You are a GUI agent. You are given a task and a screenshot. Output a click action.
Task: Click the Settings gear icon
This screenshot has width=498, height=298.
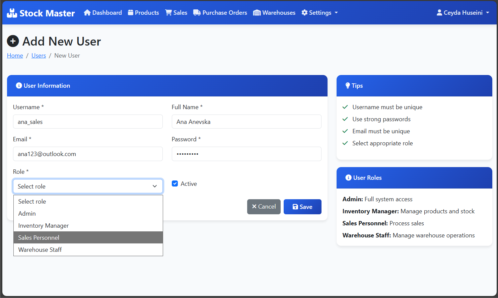click(304, 13)
